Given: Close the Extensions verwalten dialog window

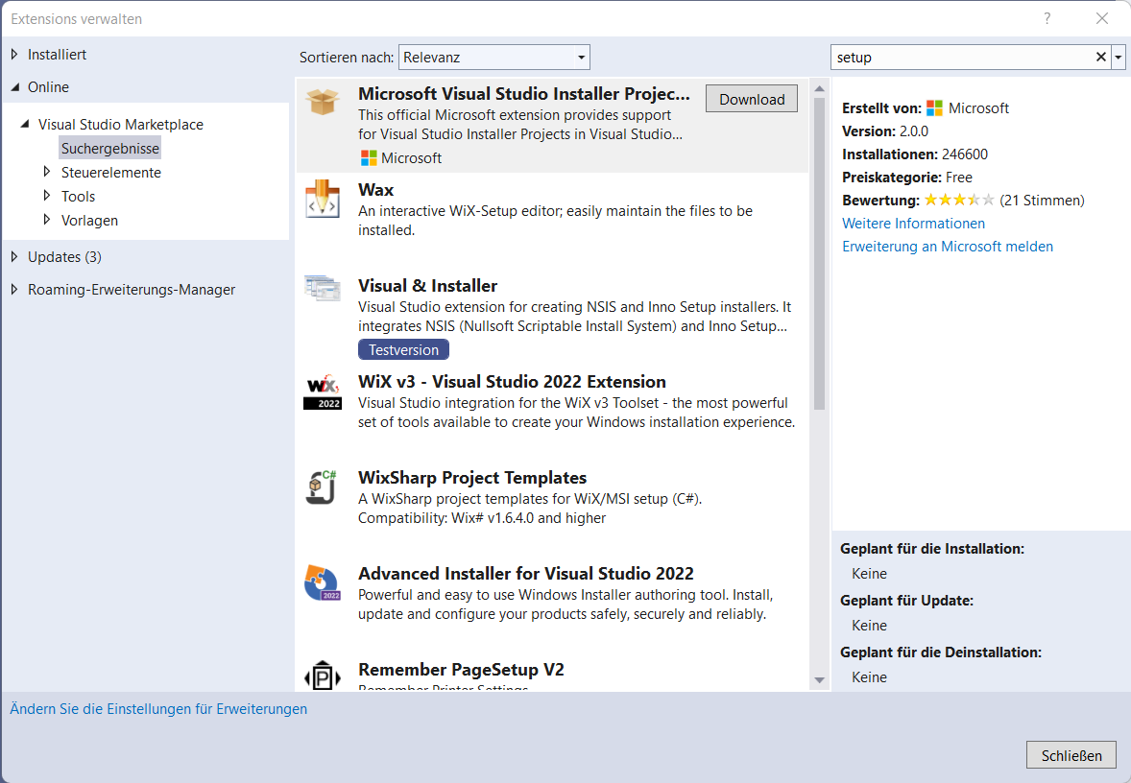Looking at the screenshot, I should point(1101,19).
